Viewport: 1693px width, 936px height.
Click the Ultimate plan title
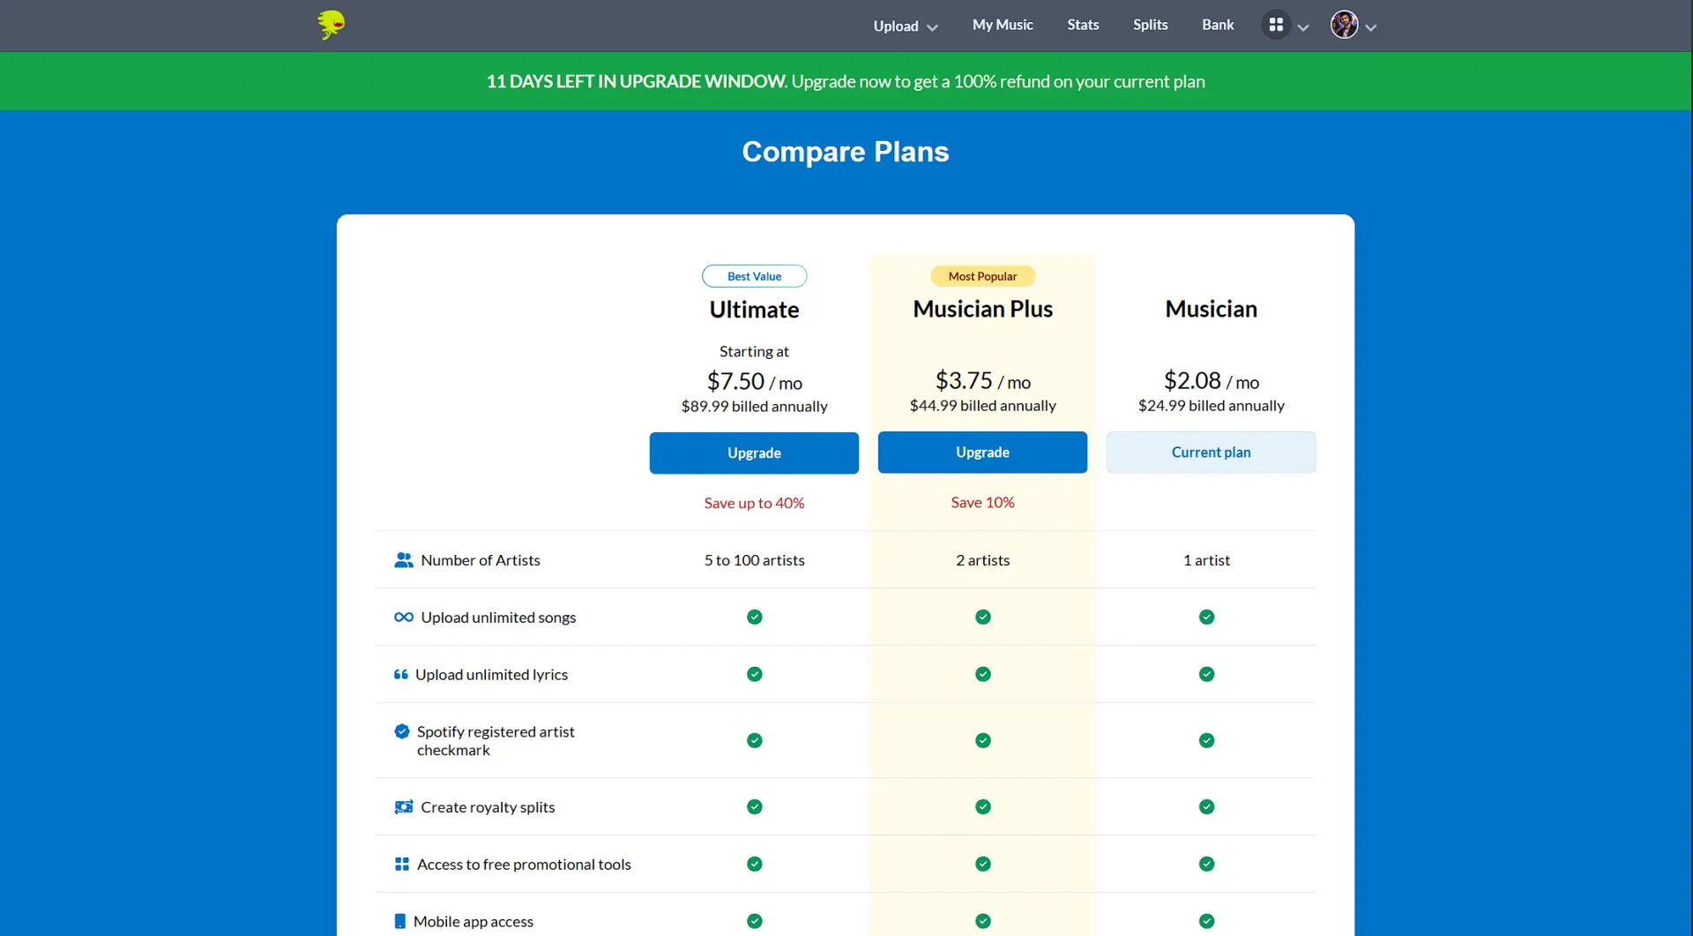[x=755, y=310]
